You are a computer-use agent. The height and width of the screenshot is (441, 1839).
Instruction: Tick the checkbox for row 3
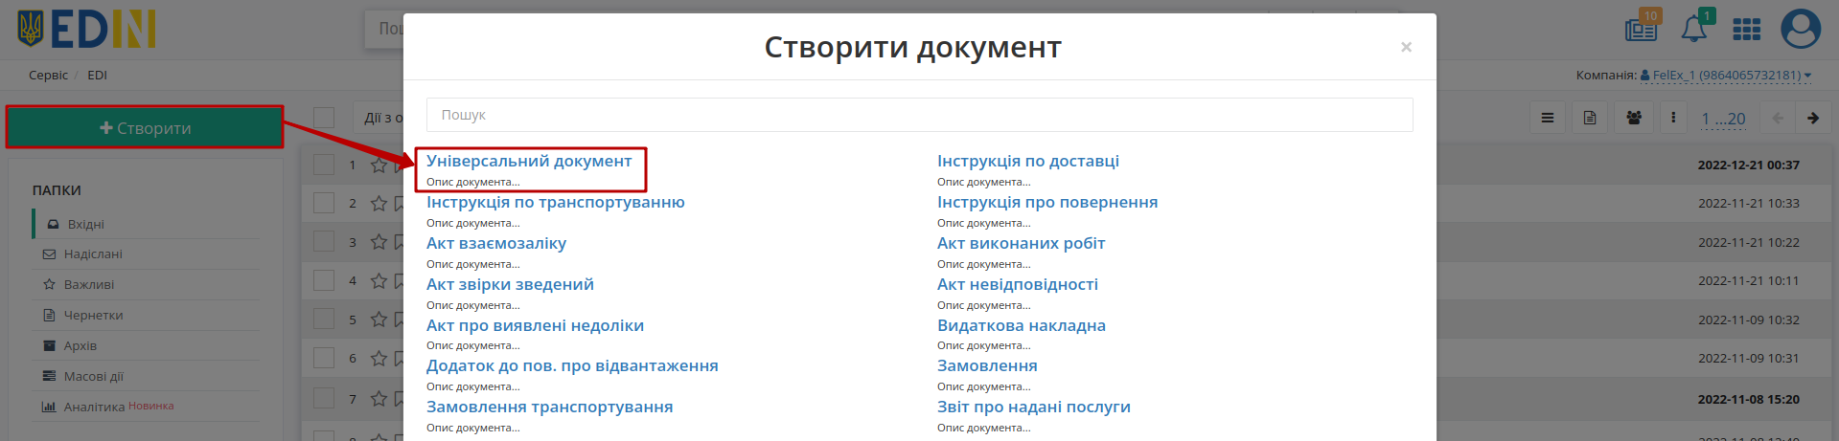324,242
